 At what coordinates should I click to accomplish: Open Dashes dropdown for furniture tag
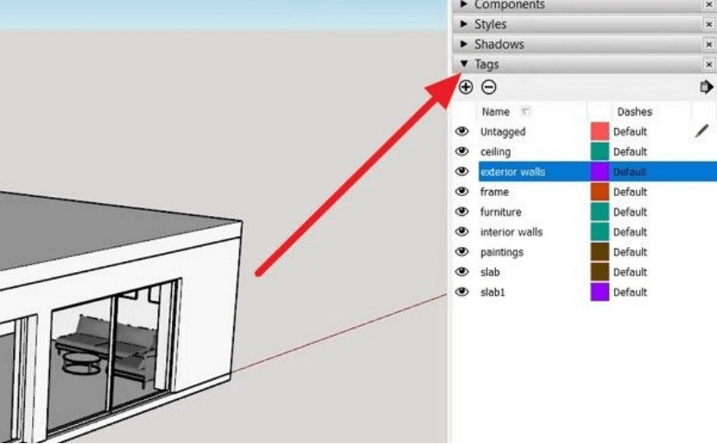[x=630, y=212]
